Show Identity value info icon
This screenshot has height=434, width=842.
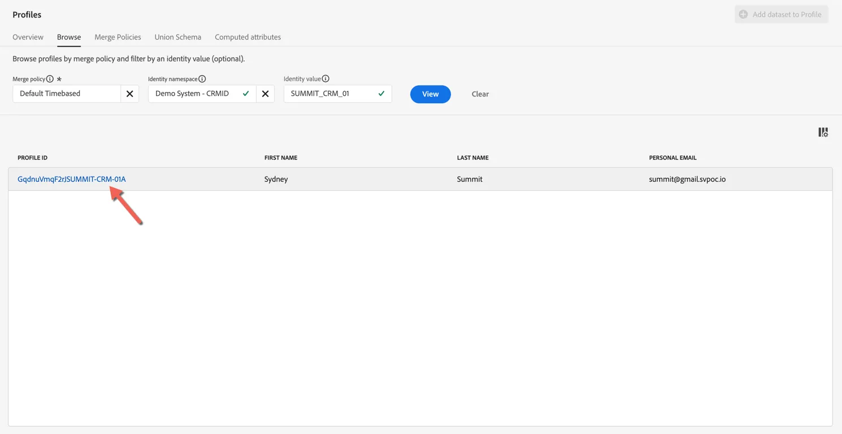tap(325, 79)
